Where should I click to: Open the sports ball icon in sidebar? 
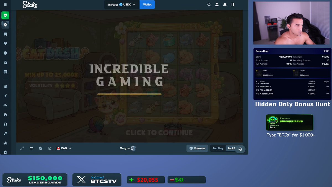click(x=5, y=25)
